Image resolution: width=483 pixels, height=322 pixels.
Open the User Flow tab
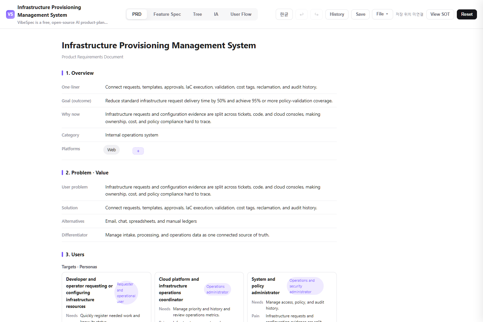[241, 14]
